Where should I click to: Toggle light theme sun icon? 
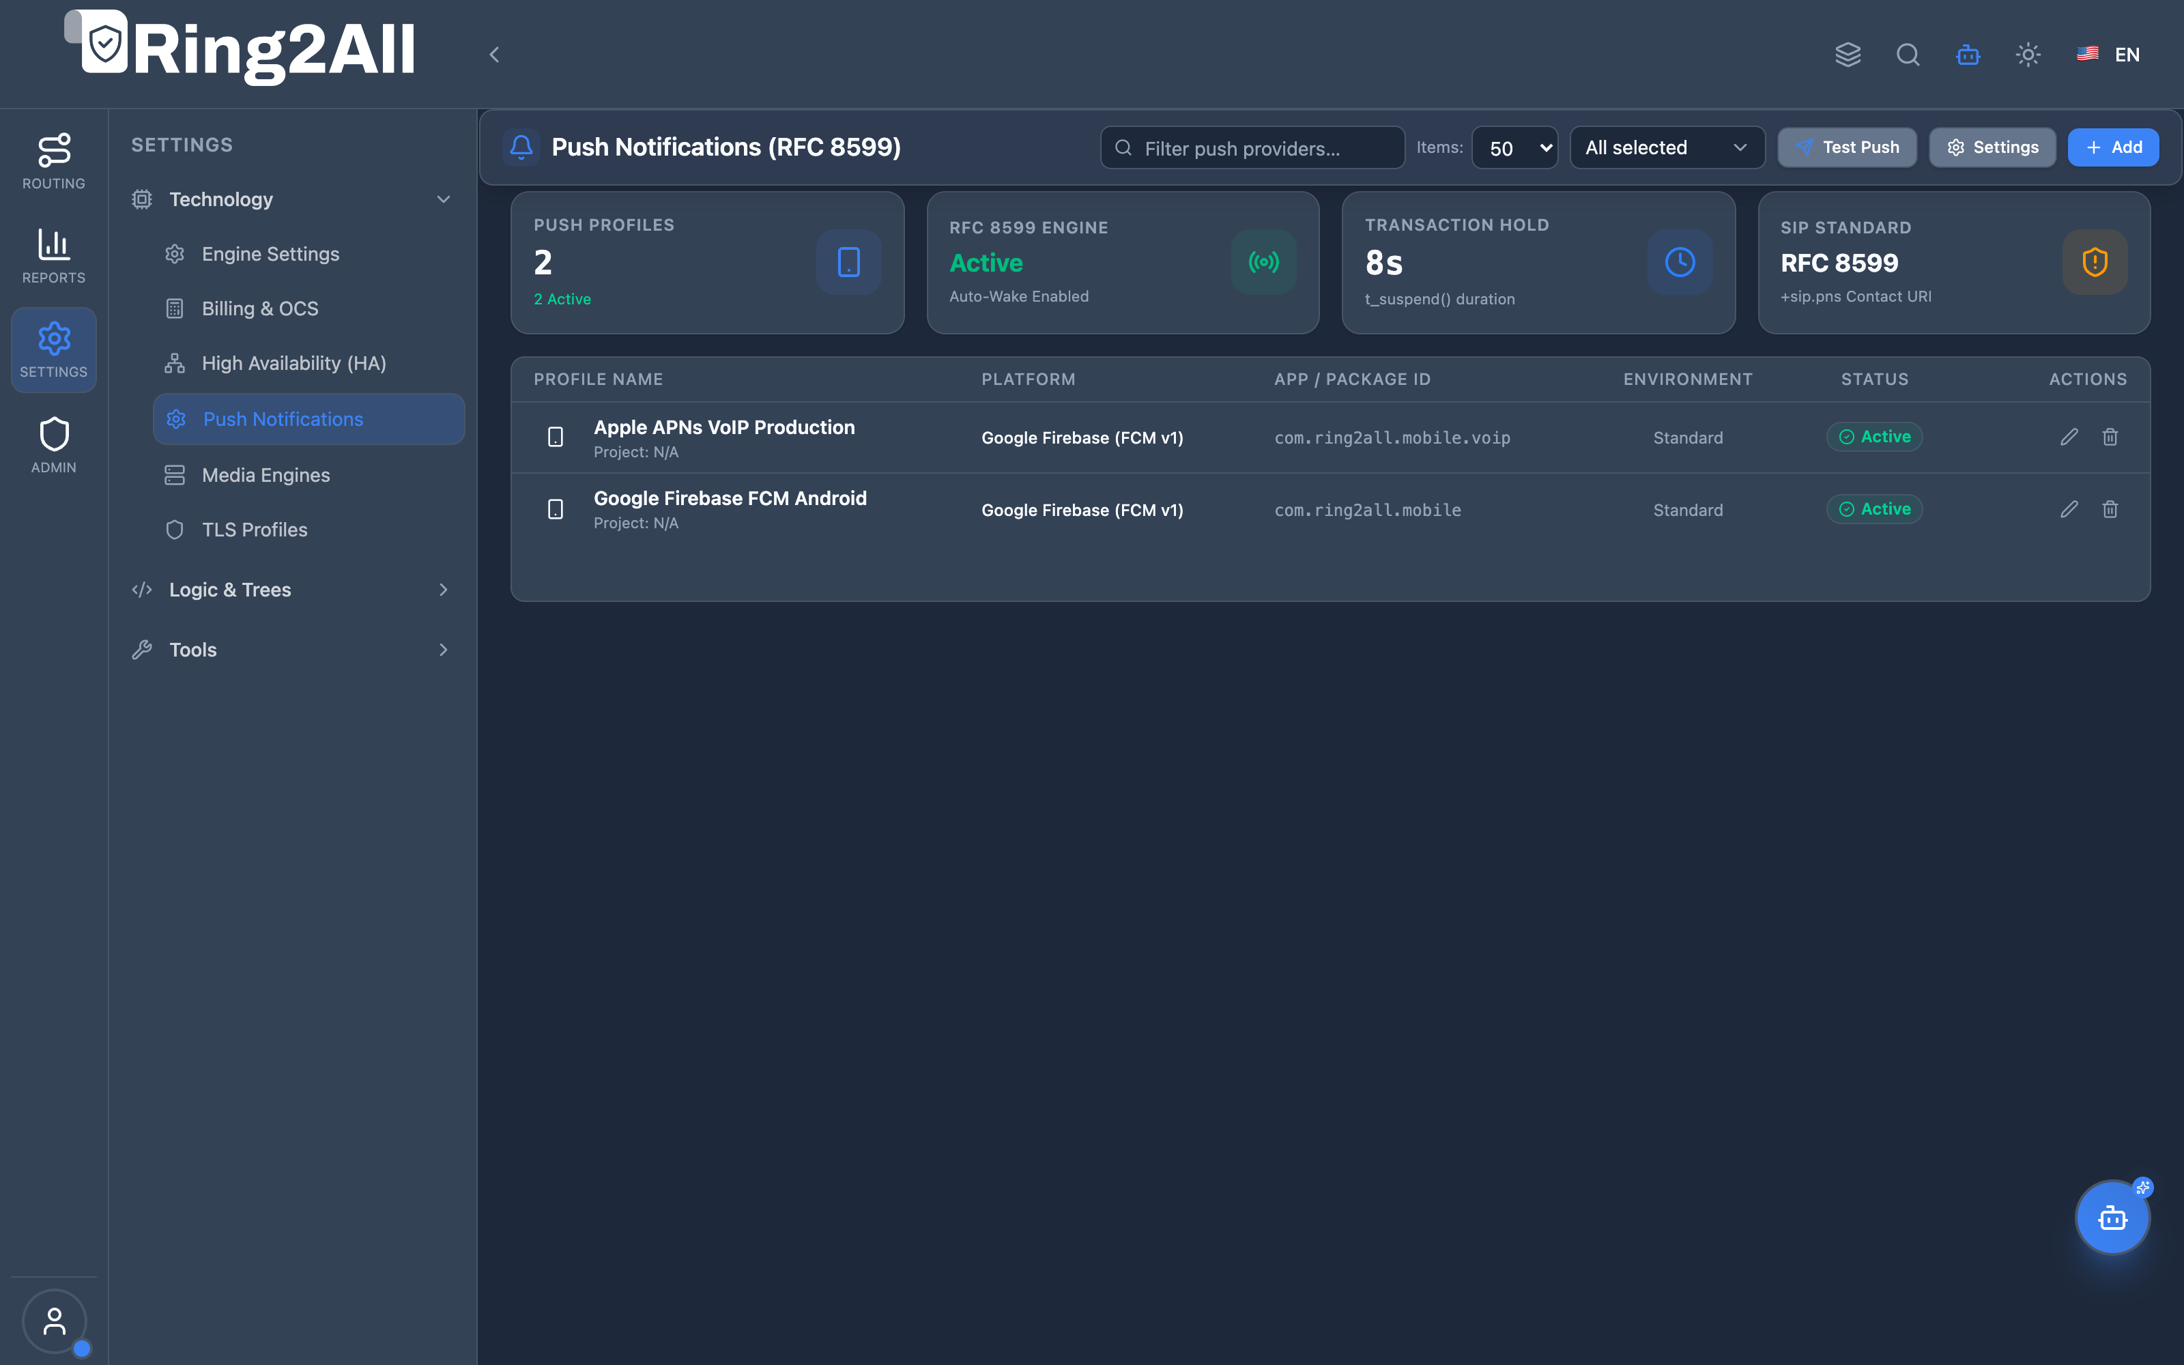(2028, 54)
